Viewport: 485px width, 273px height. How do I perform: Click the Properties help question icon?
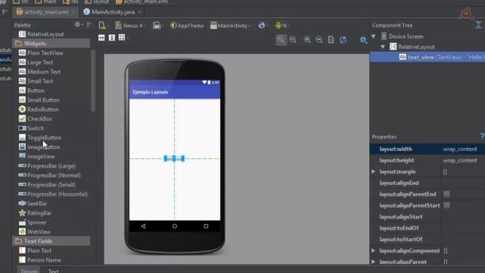(x=482, y=136)
